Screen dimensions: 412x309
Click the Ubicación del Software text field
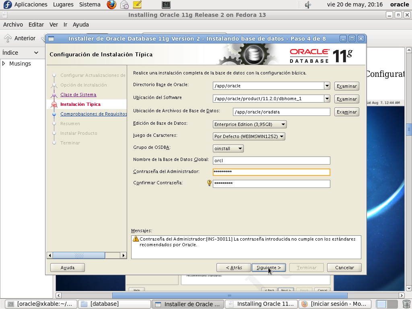(x=268, y=99)
